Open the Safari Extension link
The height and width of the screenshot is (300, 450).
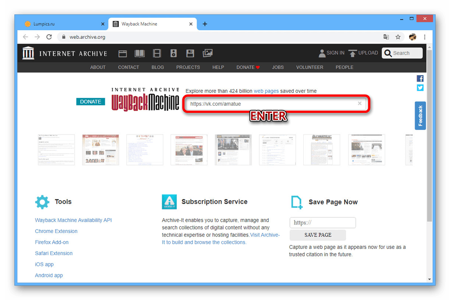click(x=54, y=253)
